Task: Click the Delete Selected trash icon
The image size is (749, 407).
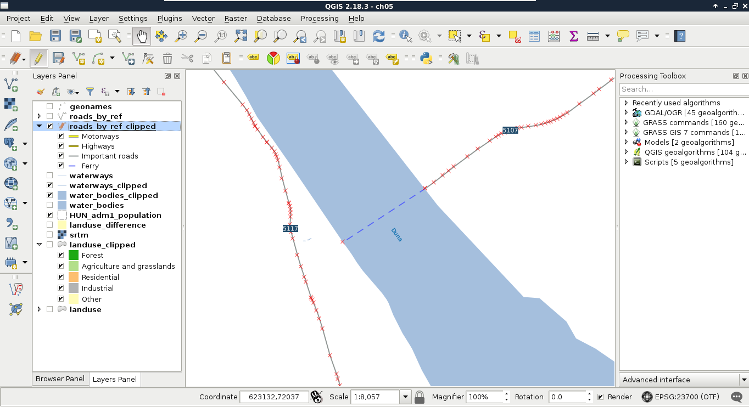Action: click(167, 58)
